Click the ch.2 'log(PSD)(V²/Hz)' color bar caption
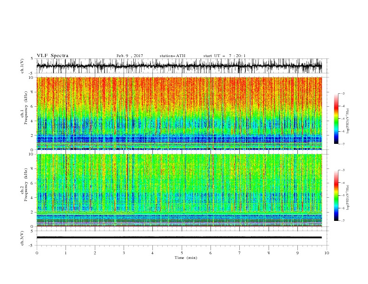The height and width of the screenshot is (284, 368). click(x=348, y=198)
